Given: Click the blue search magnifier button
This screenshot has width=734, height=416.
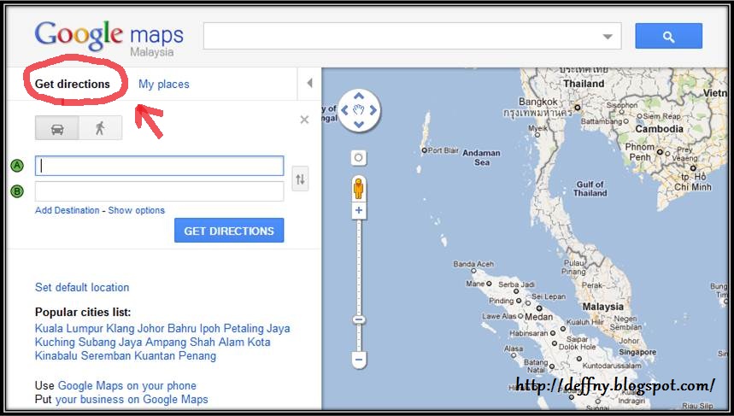Looking at the screenshot, I should tap(668, 36).
